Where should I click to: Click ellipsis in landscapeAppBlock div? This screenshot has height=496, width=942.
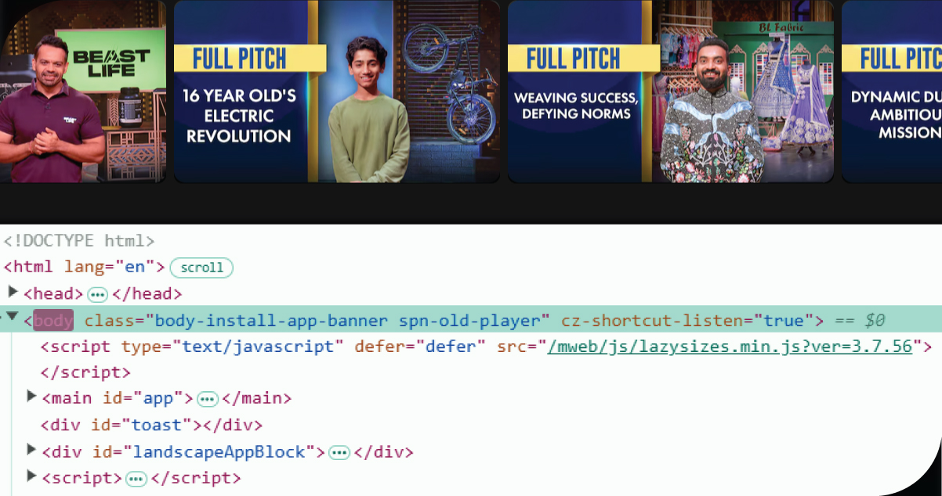(339, 452)
